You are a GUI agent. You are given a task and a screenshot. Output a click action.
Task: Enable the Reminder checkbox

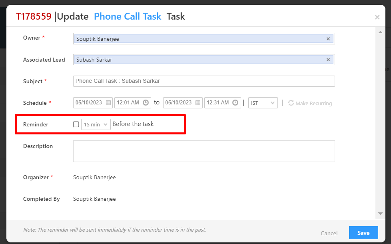tap(76, 124)
